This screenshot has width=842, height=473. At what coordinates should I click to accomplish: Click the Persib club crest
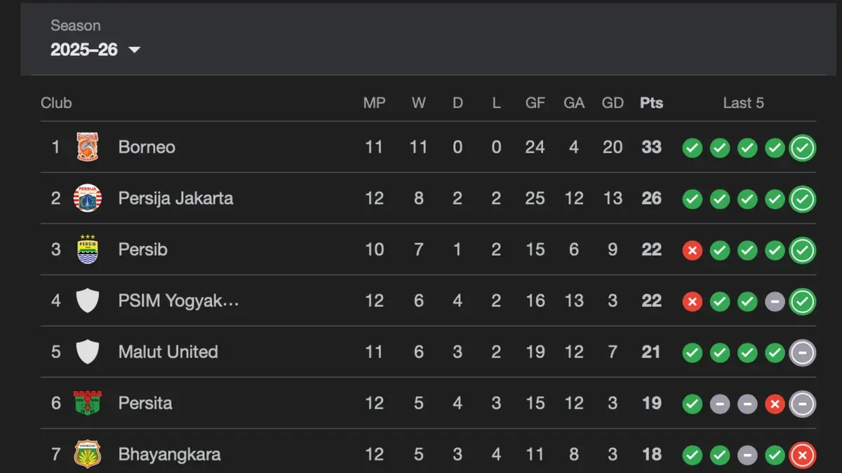(x=88, y=249)
